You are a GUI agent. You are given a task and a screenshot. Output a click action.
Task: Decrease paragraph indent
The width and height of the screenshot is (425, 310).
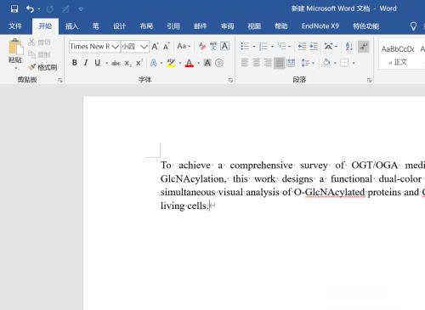(x=302, y=46)
